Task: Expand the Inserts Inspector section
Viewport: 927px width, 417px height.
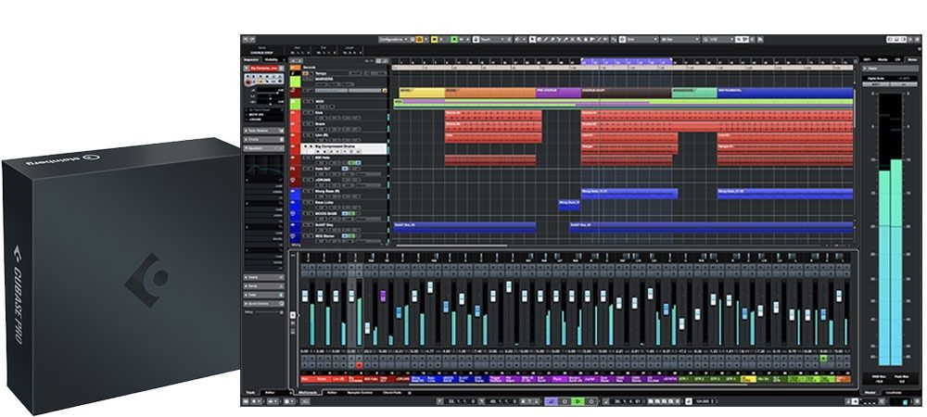Action: pos(264,277)
